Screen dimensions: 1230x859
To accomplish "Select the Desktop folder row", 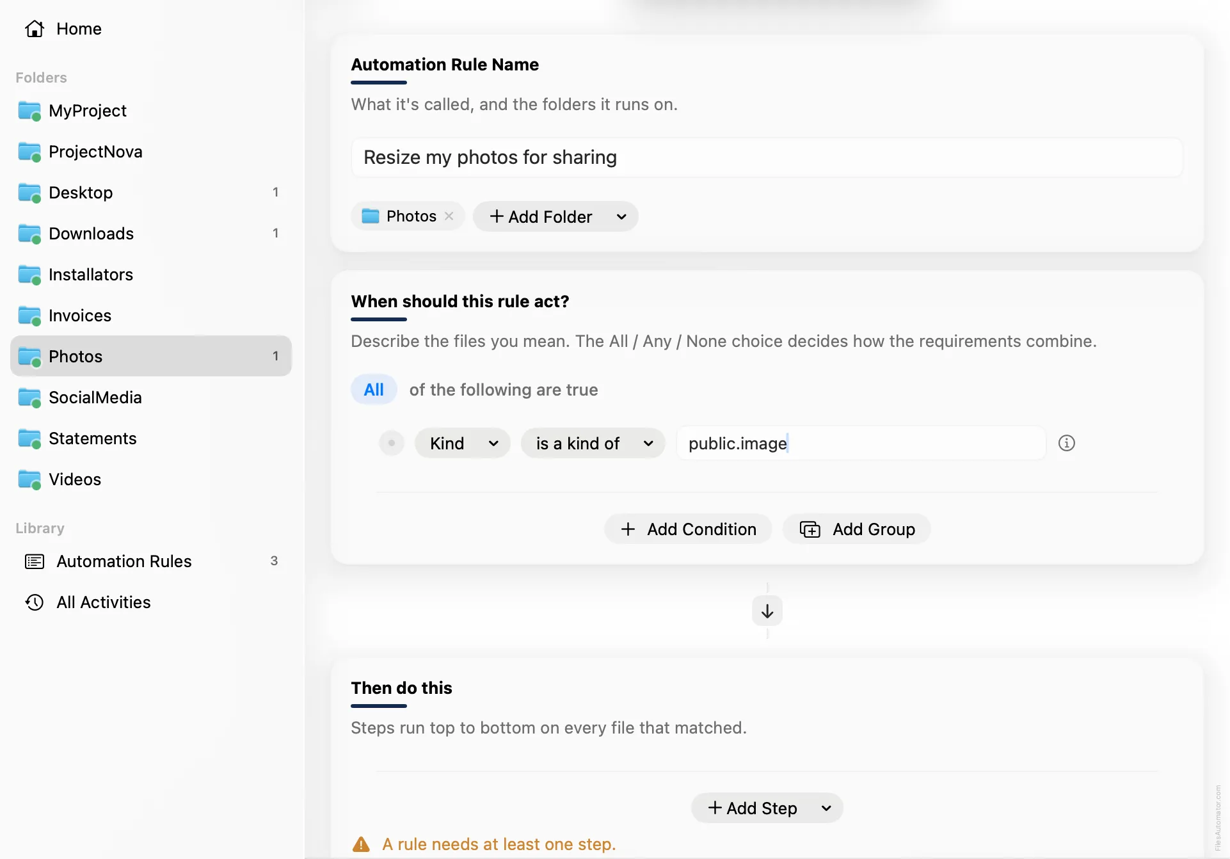I will click(151, 193).
